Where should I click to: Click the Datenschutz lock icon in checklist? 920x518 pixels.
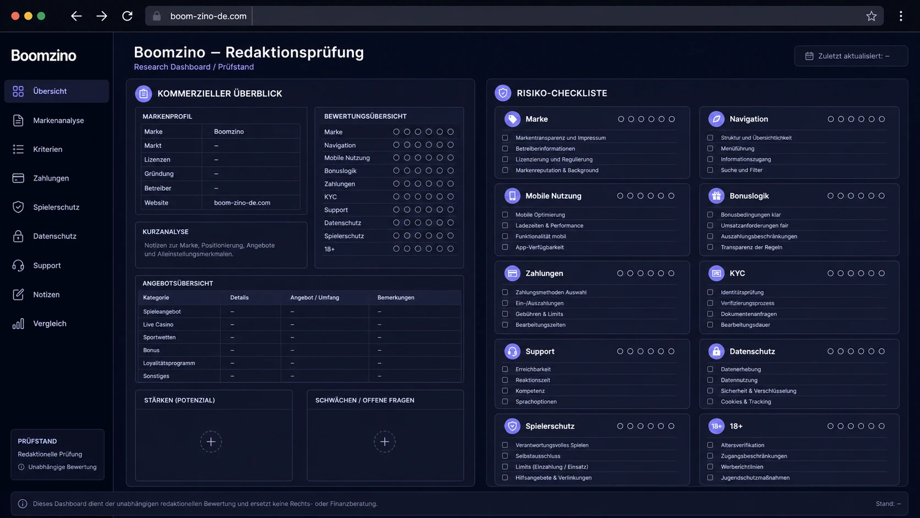click(716, 351)
